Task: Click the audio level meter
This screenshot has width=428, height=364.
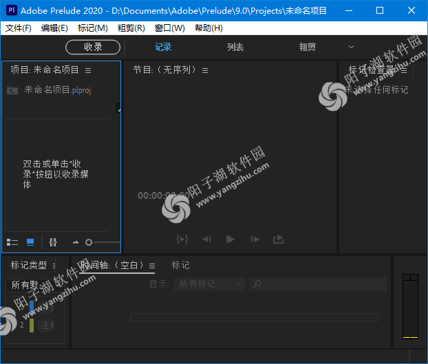Action: (x=410, y=306)
